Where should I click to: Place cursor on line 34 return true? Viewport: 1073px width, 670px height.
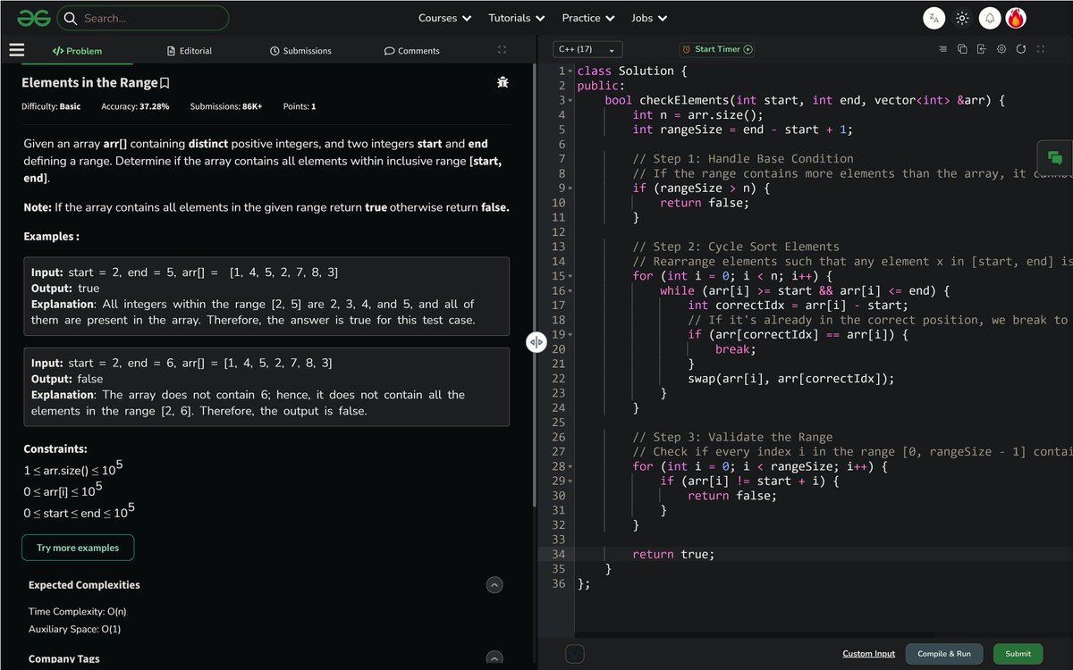[673, 554]
